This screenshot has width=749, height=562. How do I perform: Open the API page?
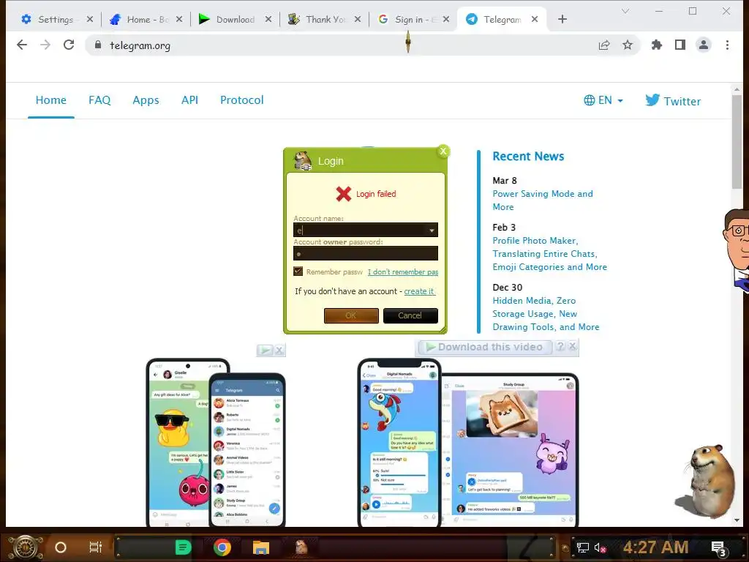[189, 100]
